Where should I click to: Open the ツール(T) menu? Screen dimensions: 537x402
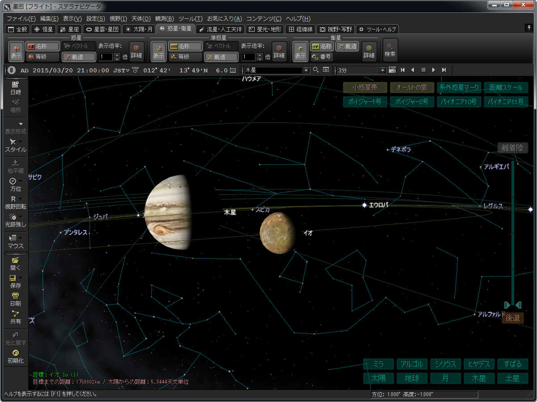[x=191, y=19]
